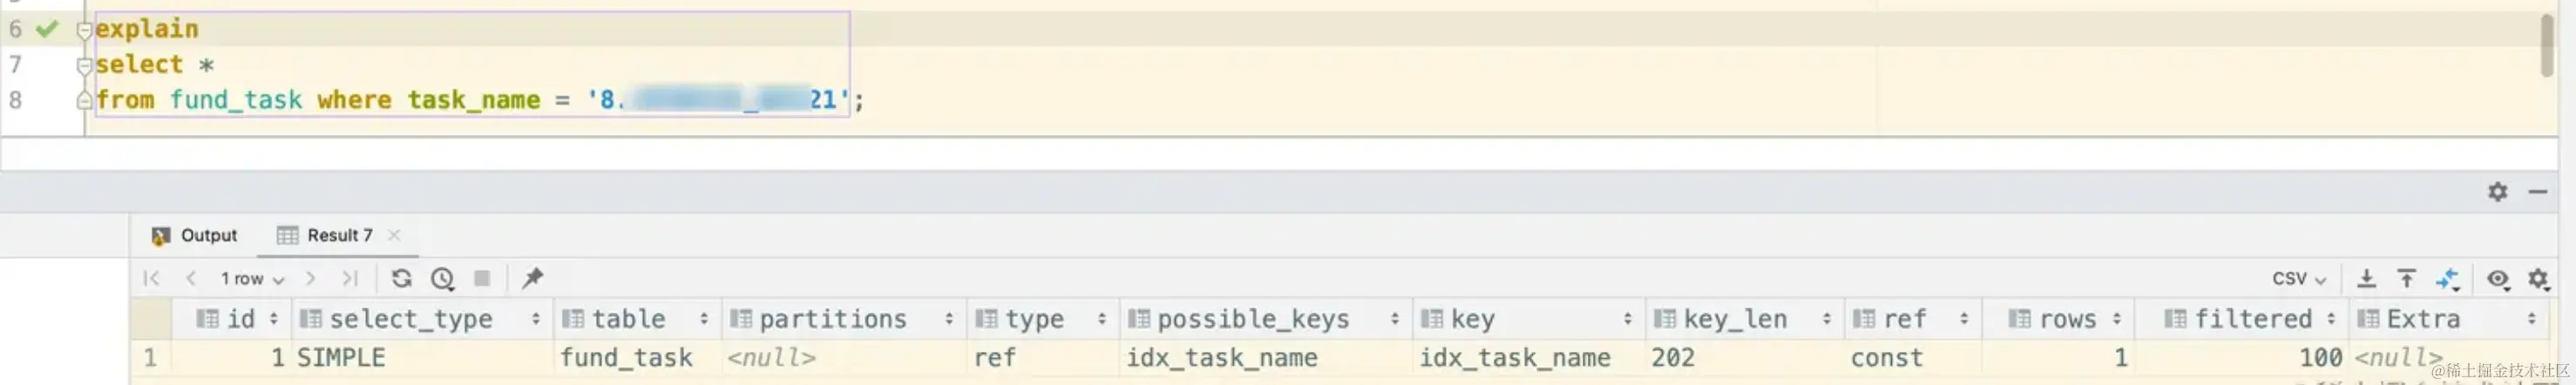2576x385 pixels.
Task: Stop the running query with stop square
Action: click(482, 278)
